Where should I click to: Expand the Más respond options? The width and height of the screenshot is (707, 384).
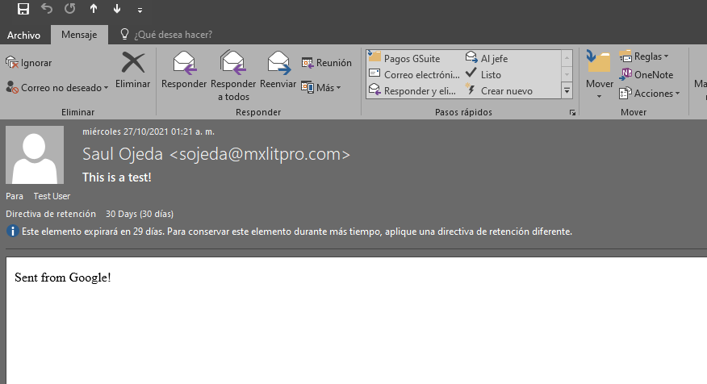coord(321,87)
